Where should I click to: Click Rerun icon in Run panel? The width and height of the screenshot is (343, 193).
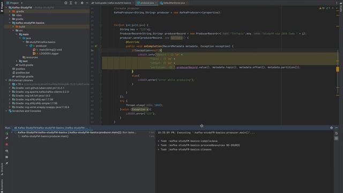pyautogui.click(x=7, y=133)
